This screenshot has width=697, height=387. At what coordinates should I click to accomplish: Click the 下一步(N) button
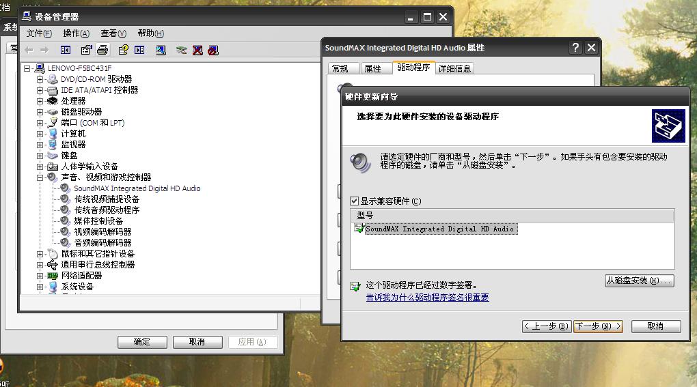pos(598,326)
